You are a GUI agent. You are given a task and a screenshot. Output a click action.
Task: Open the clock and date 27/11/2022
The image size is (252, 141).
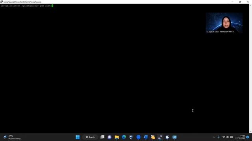(240, 137)
